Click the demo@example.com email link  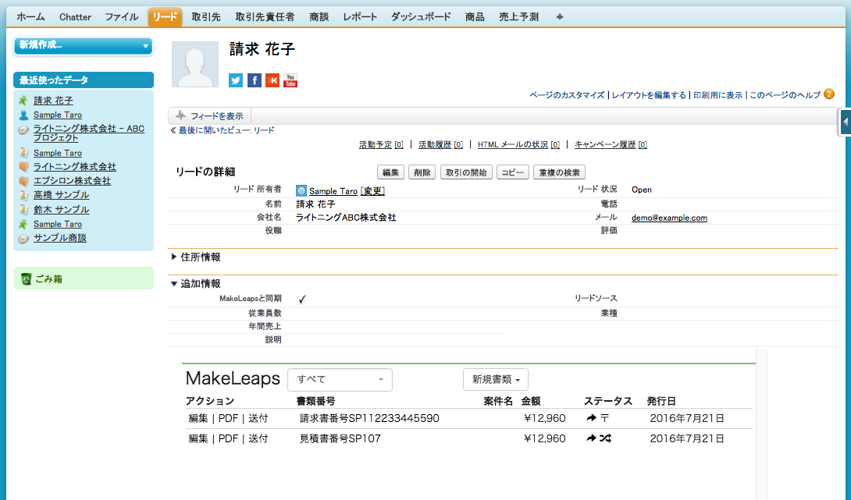(x=669, y=218)
